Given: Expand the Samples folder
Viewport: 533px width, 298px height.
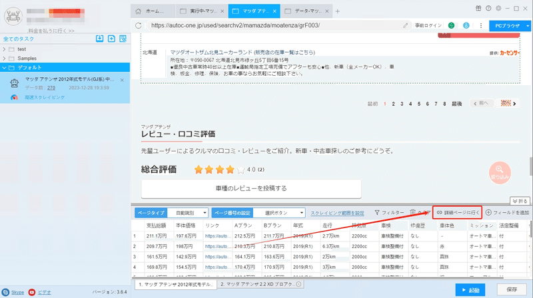Looking at the screenshot, I should 4,59.
